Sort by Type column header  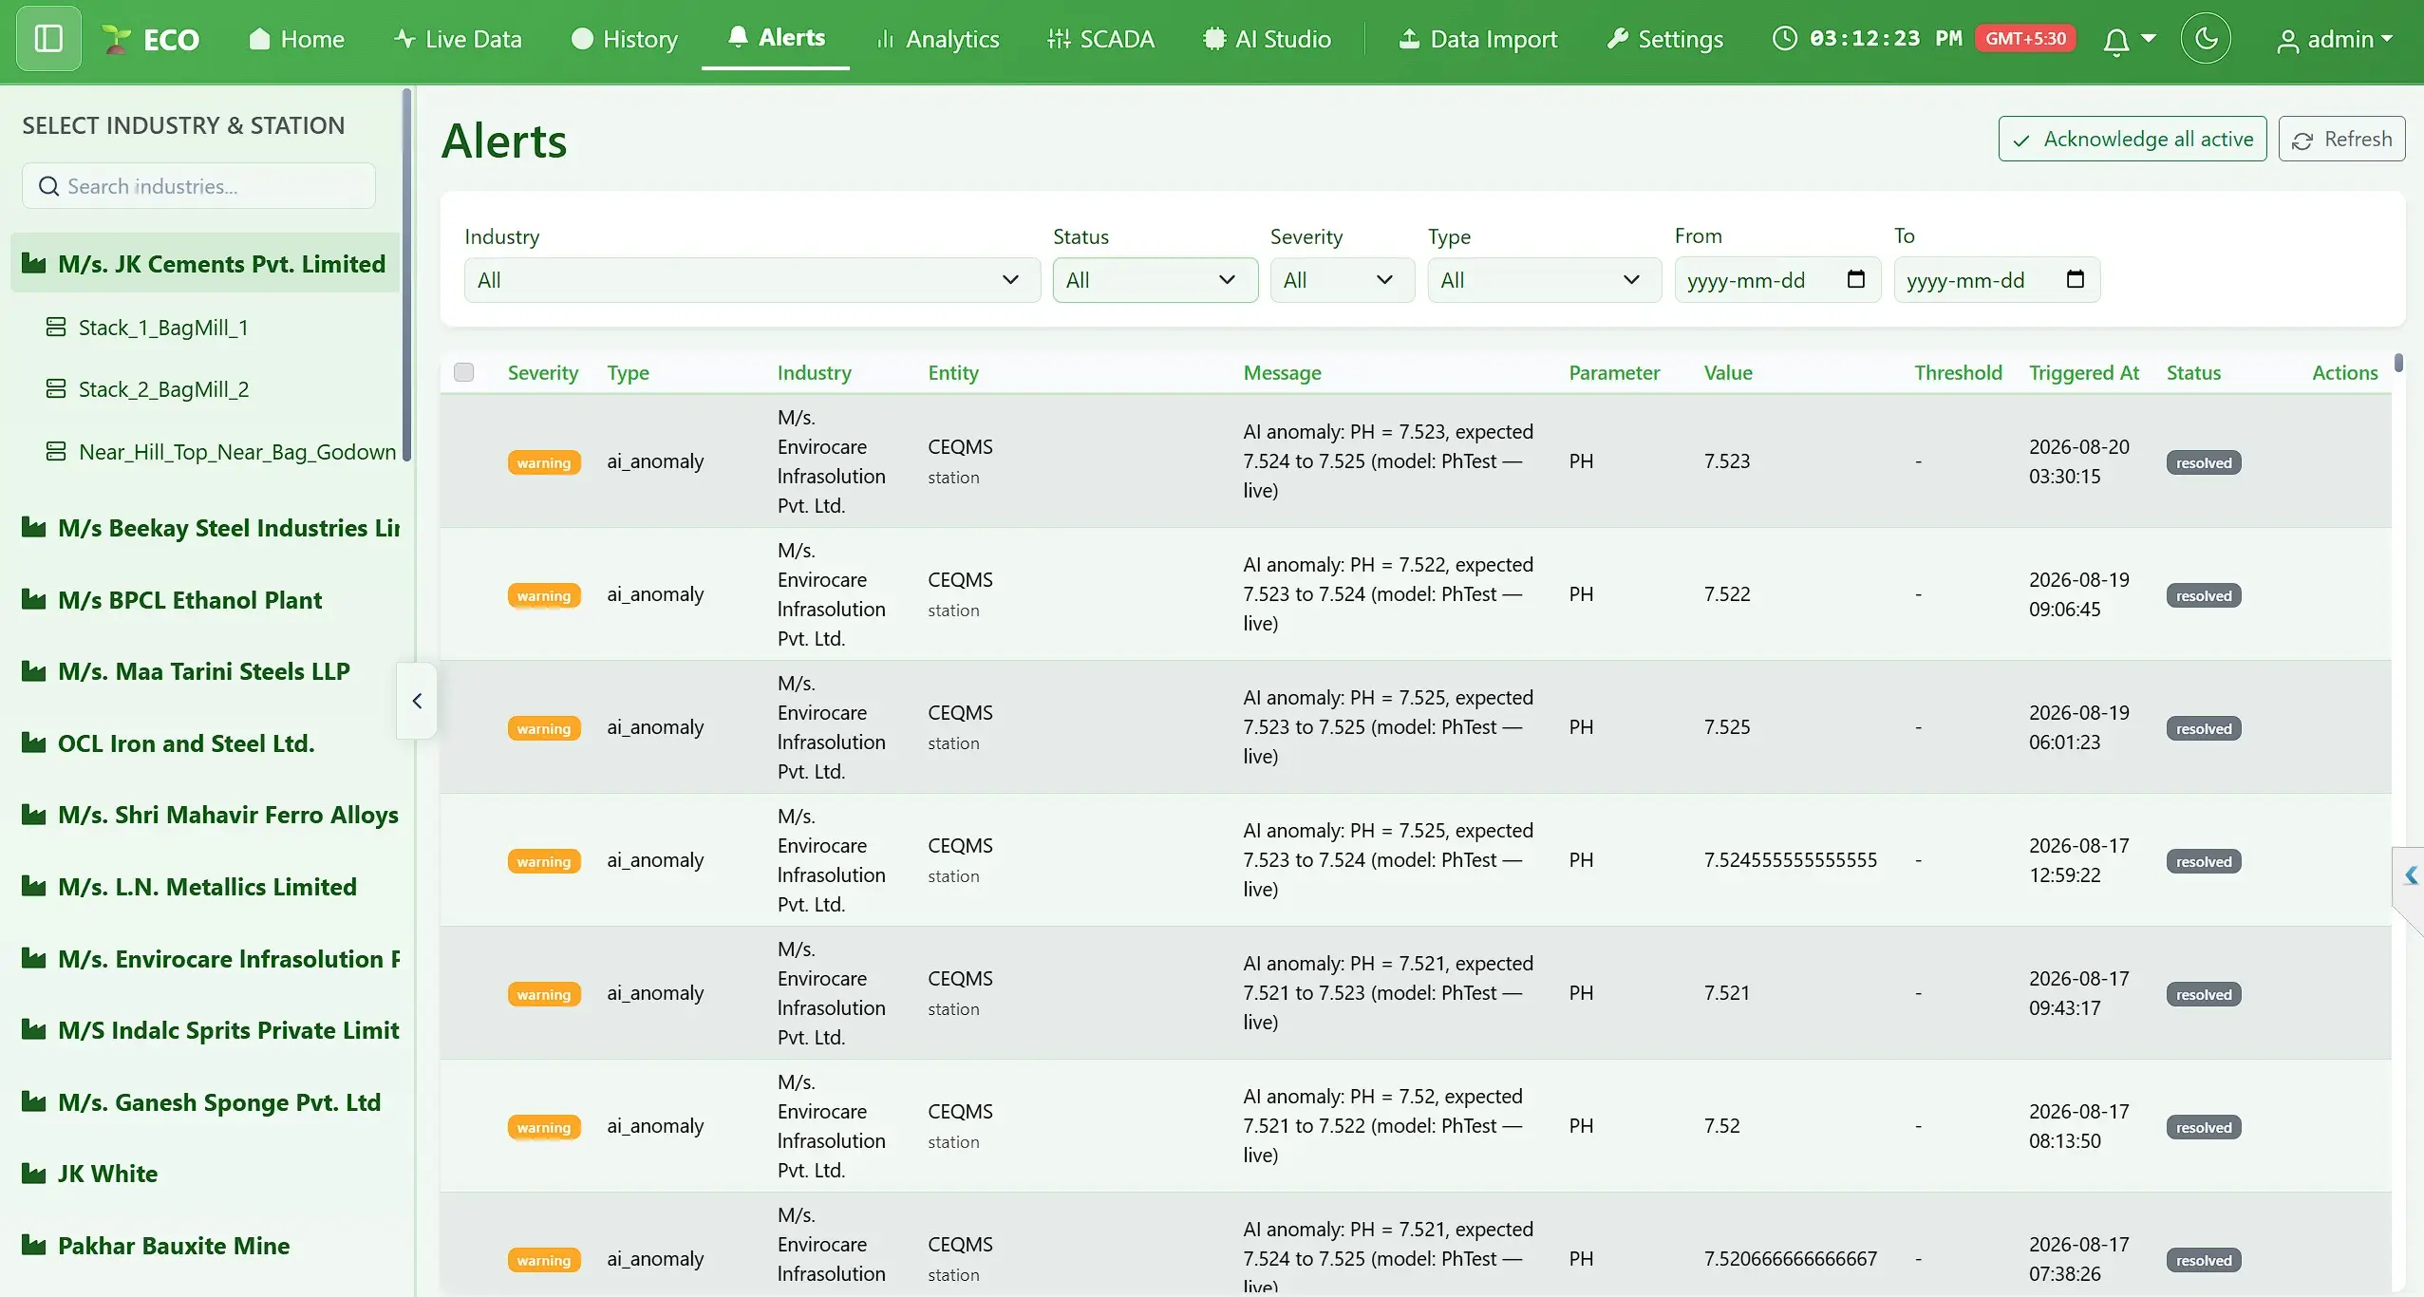click(x=629, y=373)
